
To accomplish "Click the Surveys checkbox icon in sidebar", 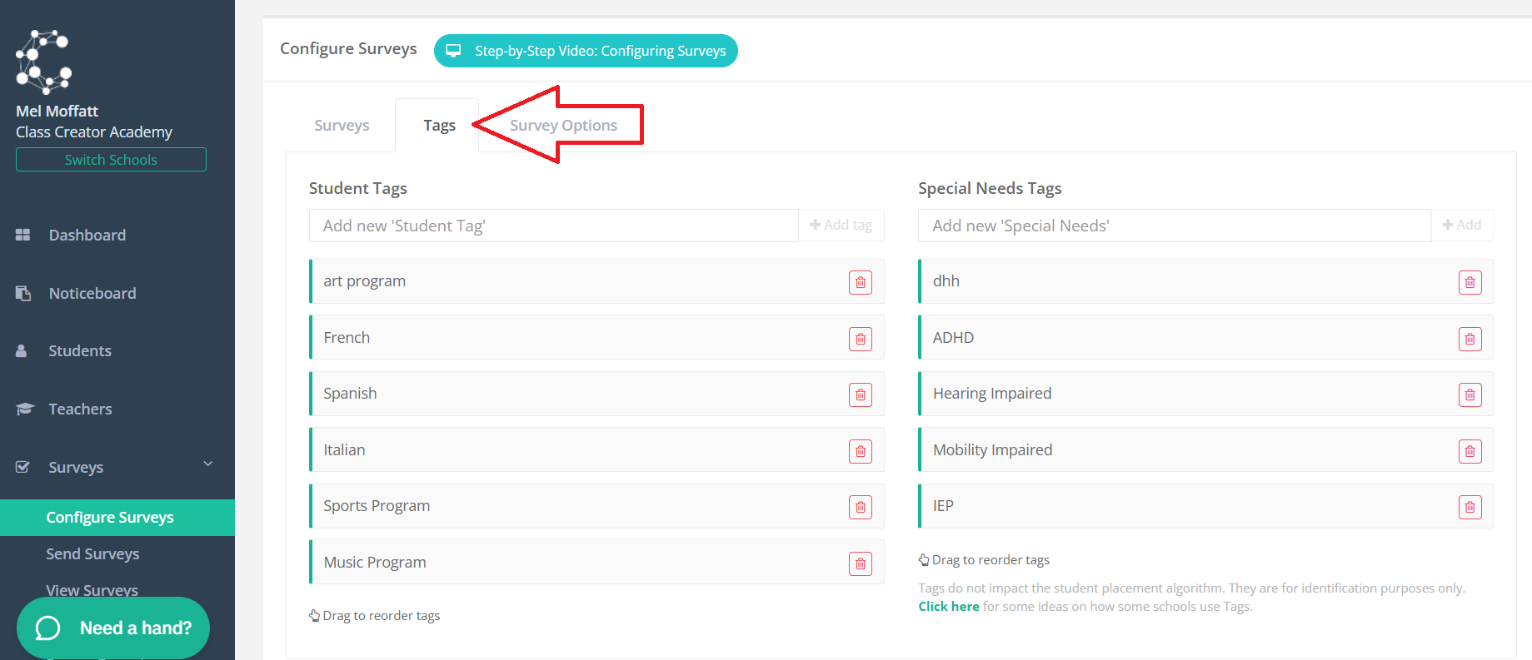I will 23,467.
